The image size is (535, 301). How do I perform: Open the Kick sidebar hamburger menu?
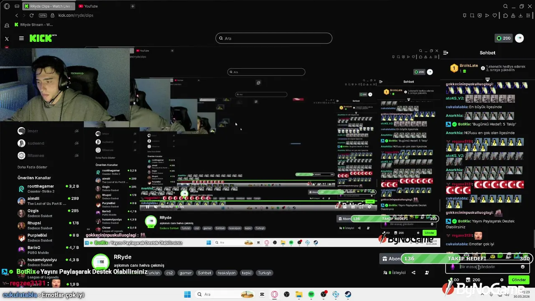pyautogui.click(x=21, y=38)
